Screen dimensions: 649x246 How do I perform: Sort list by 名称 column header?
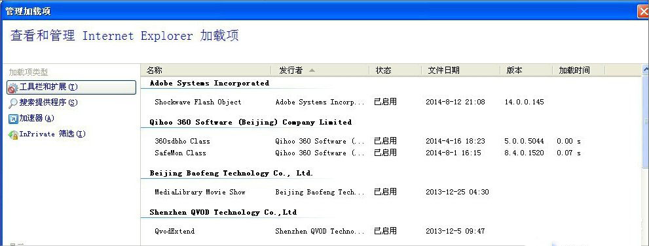coord(206,70)
